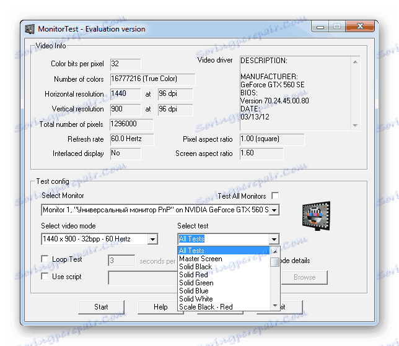The width and height of the screenshot is (399, 346).
Task: Click the test pattern monitor image
Action: tap(317, 216)
